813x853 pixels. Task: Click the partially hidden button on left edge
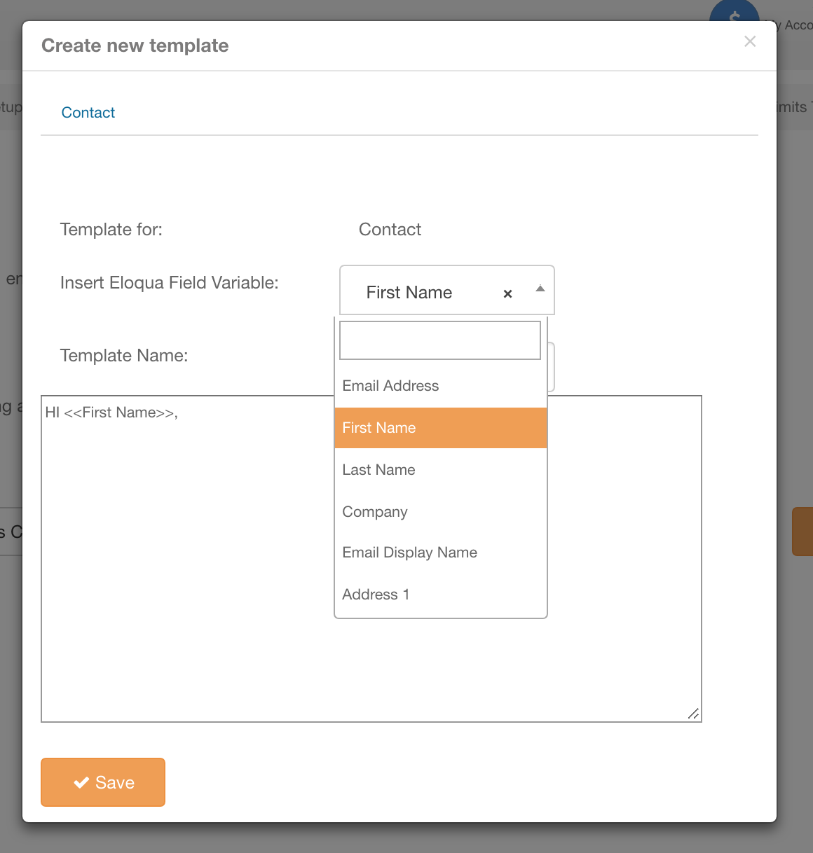click(x=11, y=532)
